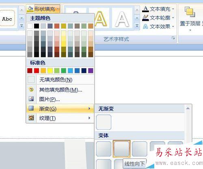Select the yellow standard color

pos(50,71)
